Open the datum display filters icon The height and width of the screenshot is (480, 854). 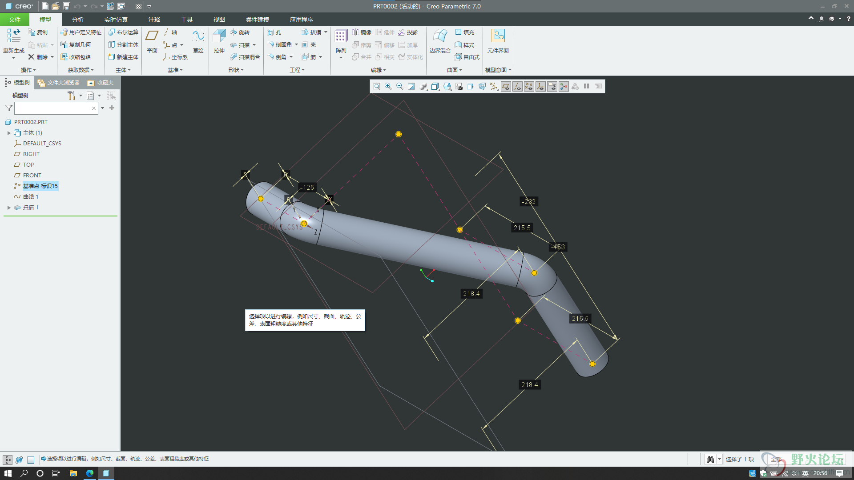494,86
